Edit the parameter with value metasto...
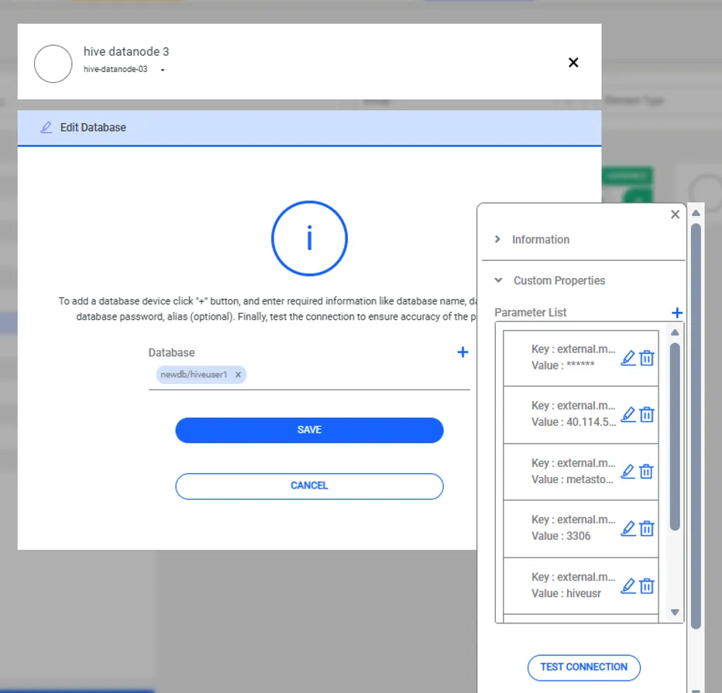Image resolution: width=722 pixels, height=693 pixels. pos(628,472)
